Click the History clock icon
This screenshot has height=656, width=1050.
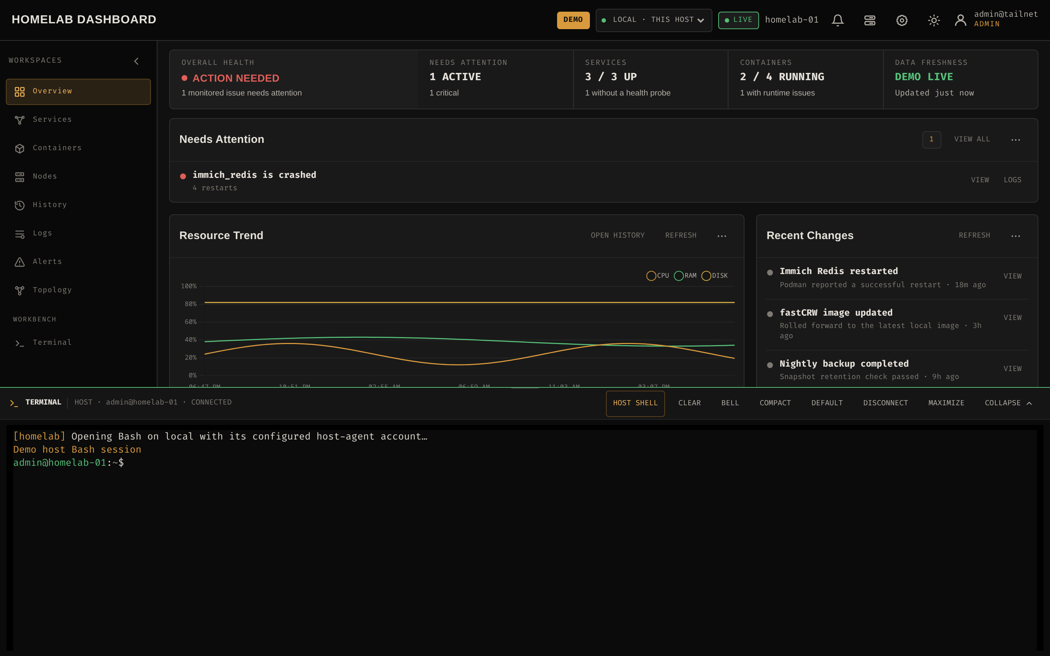pos(20,205)
